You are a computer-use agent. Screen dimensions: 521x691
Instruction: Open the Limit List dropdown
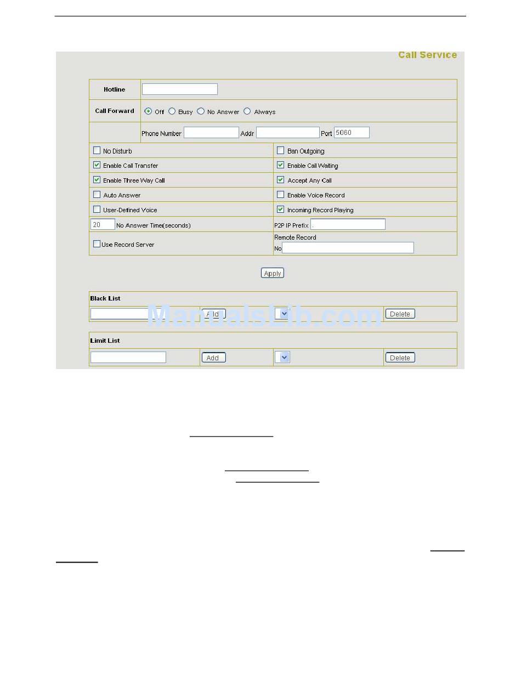coord(282,357)
